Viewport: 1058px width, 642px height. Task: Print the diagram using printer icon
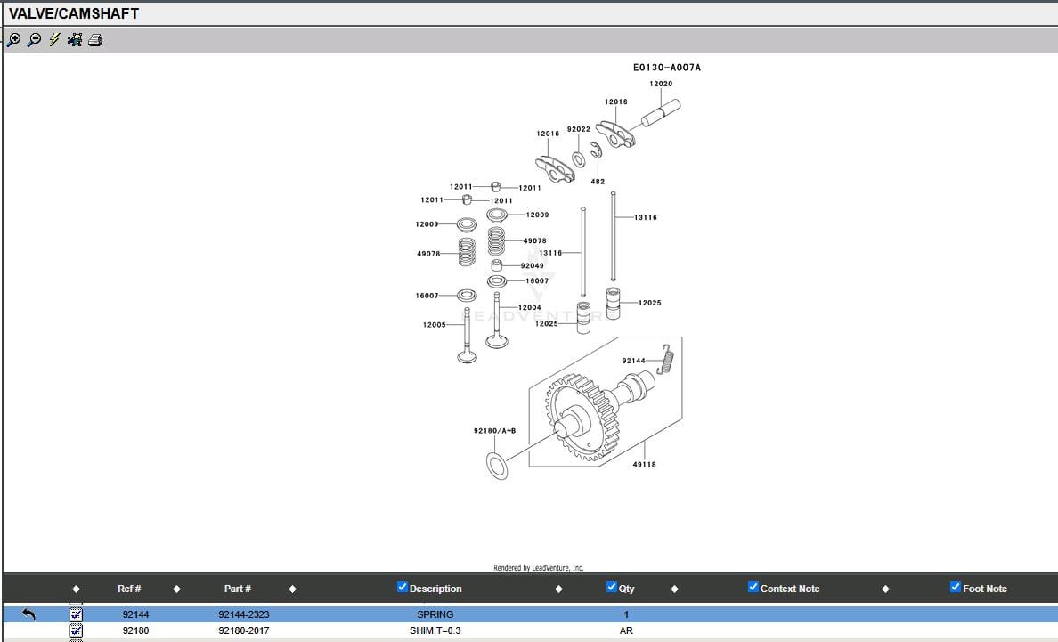[95, 40]
